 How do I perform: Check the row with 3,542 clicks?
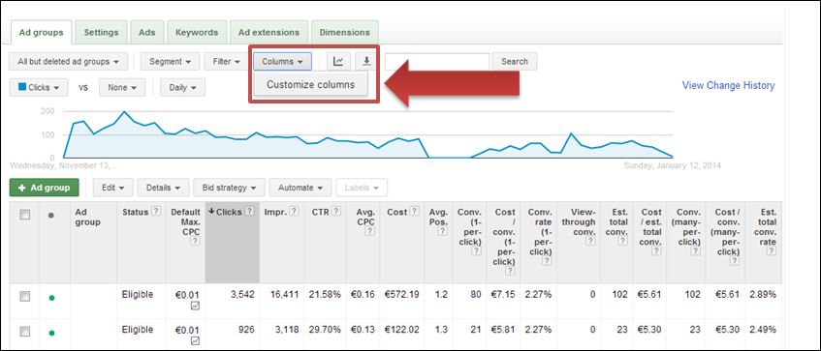24,297
